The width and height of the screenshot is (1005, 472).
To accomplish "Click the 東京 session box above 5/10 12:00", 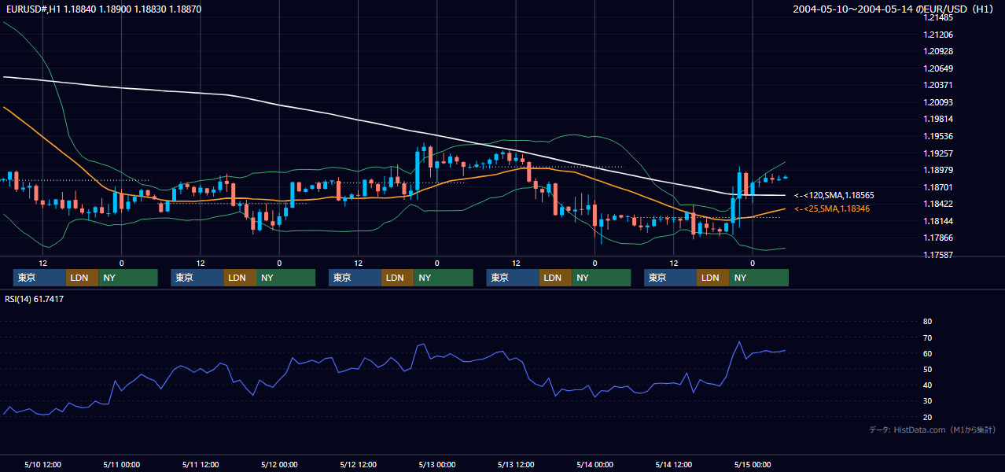I will point(39,278).
